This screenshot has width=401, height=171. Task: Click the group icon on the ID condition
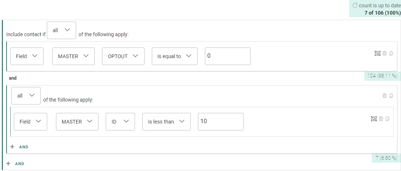click(374, 119)
